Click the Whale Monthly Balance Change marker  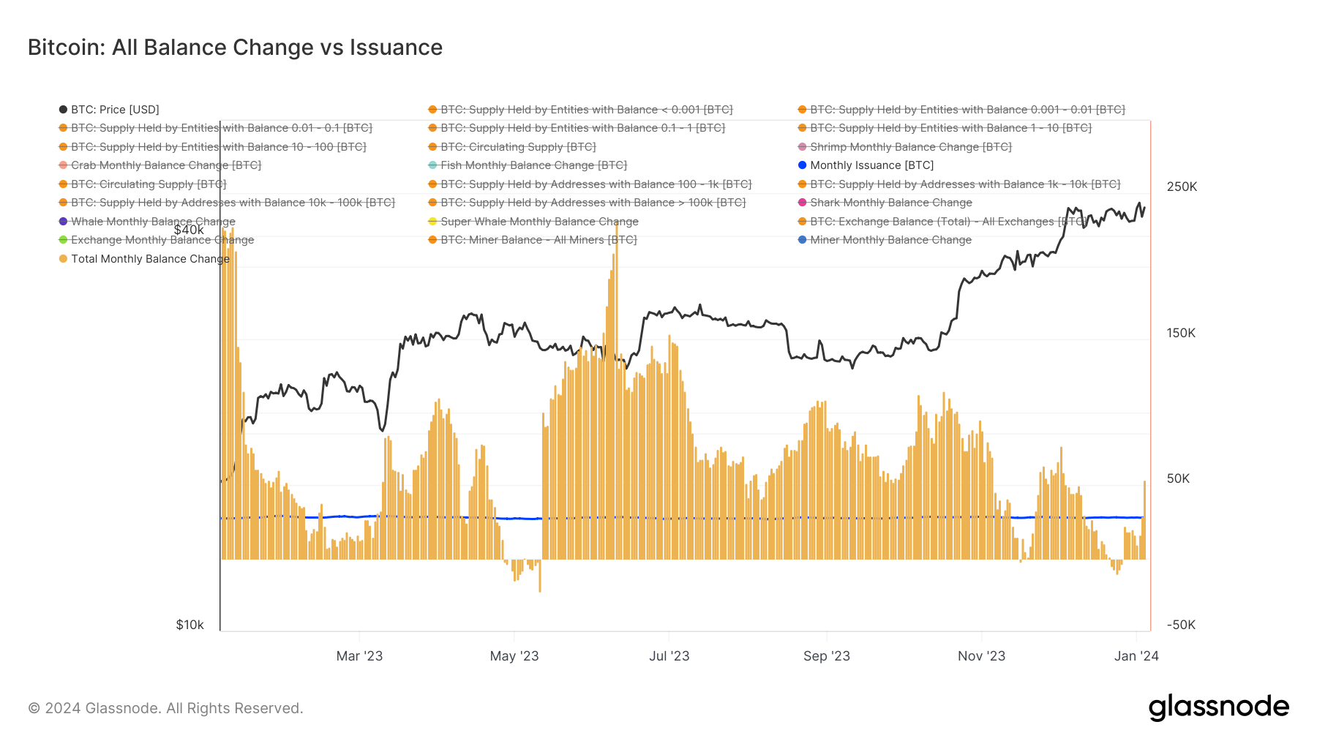pyautogui.click(x=64, y=222)
